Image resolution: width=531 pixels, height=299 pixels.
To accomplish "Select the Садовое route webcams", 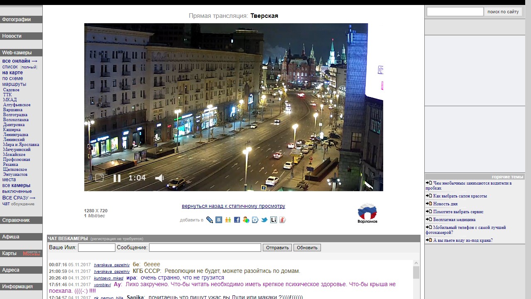I will pyautogui.click(x=11, y=90).
